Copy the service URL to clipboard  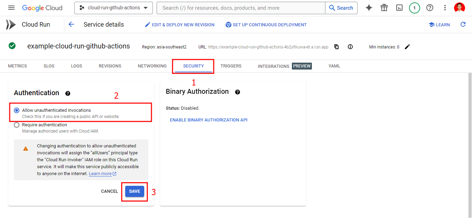tap(336, 47)
